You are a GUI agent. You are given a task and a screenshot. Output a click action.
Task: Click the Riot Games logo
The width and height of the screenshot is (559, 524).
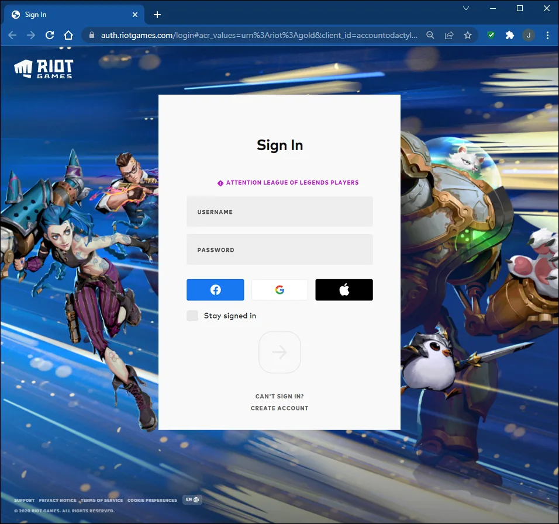click(43, 69)
